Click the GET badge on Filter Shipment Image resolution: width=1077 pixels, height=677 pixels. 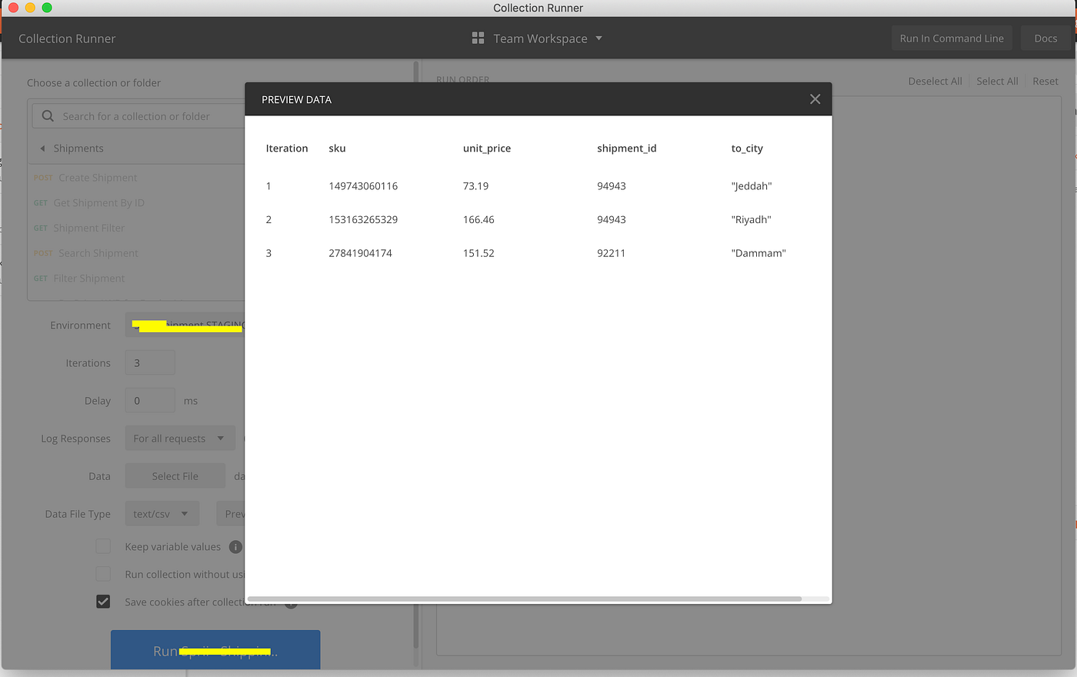tap(40, 278)
